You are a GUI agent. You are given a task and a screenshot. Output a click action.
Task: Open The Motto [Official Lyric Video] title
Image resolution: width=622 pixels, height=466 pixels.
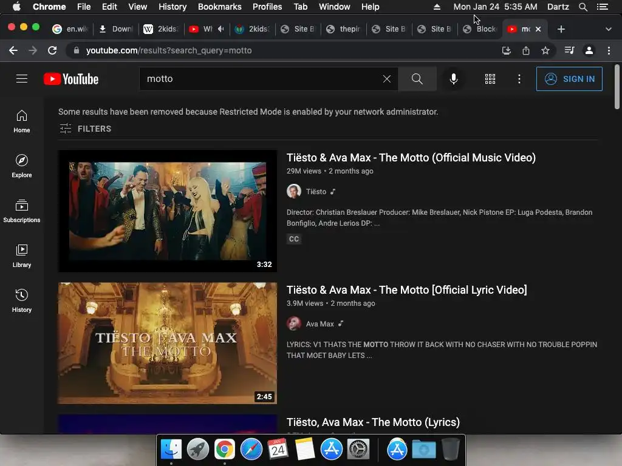click(406, 290)
